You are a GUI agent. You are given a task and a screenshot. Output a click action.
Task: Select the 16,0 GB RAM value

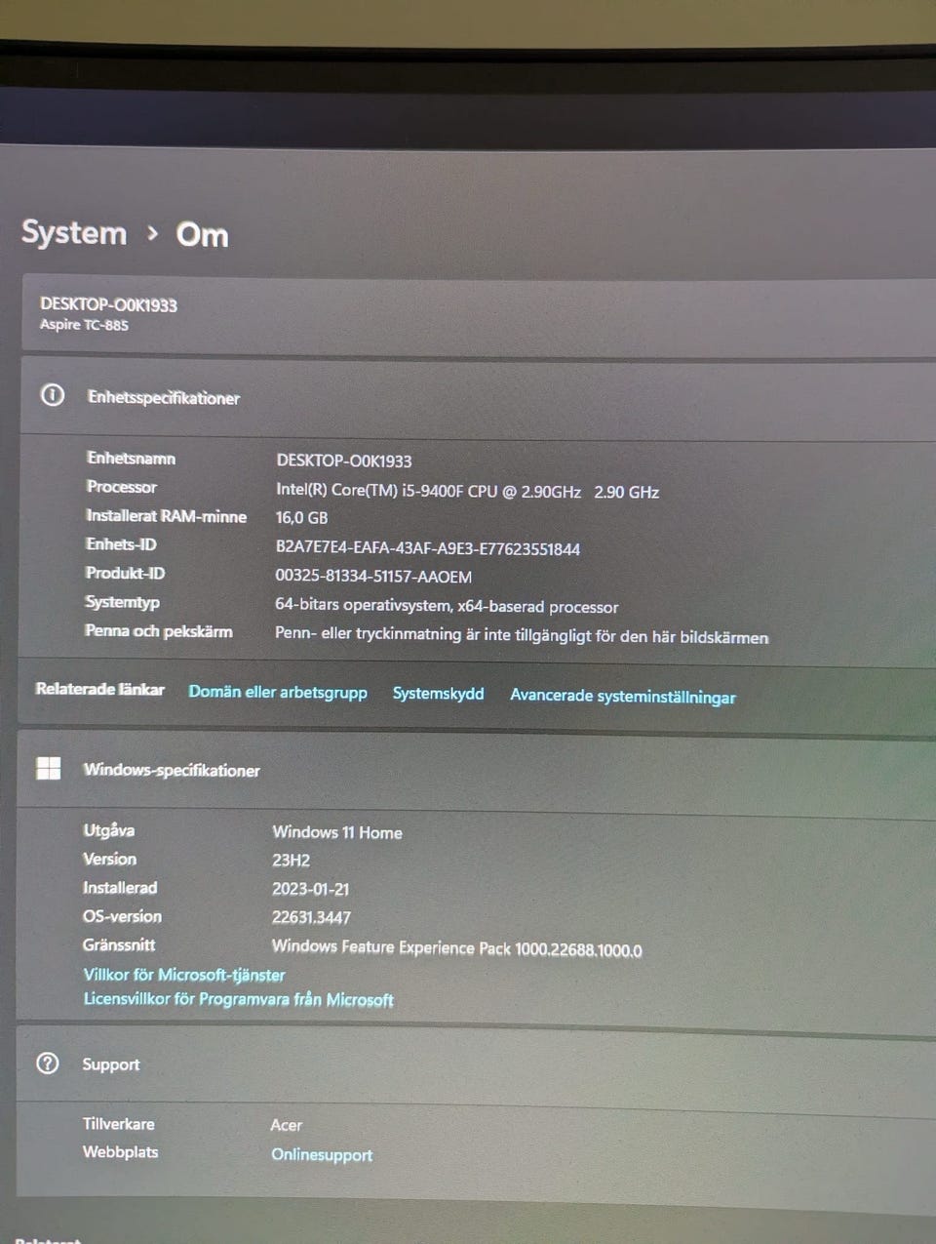click(x=301, y=518)
